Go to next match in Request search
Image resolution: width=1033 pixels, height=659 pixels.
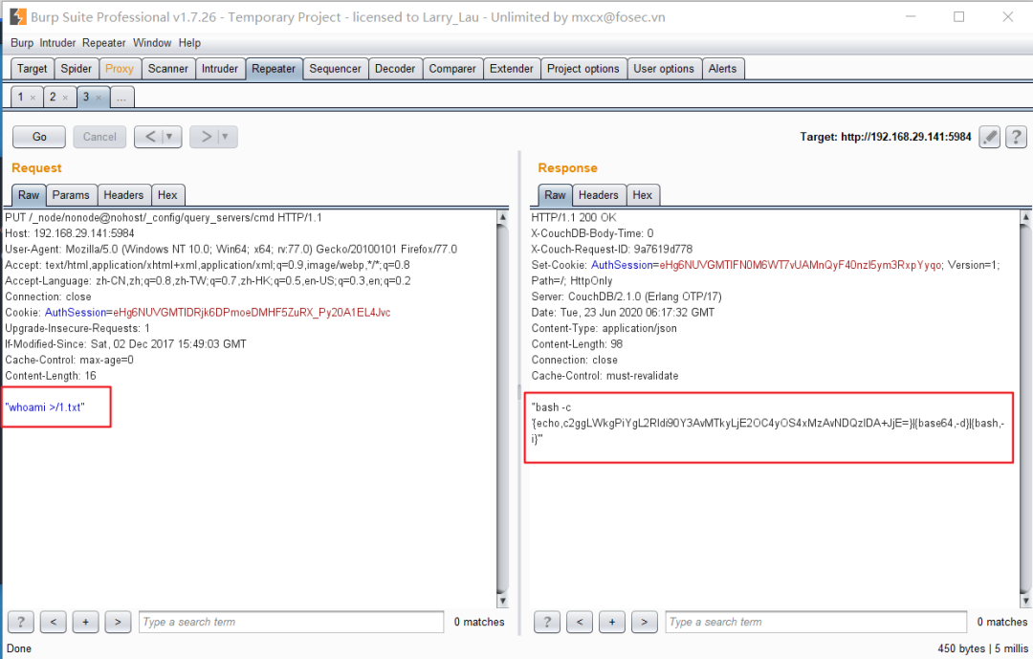tap(118, 622)
